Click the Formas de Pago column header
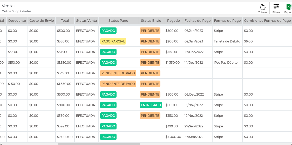Image resolution: width=292 pixels, height=145 pixels. [x=227, y=21]
